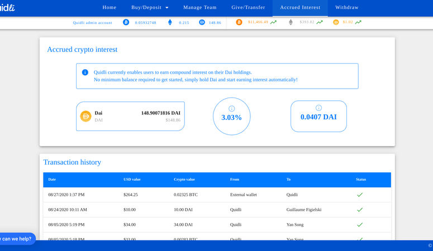Click the 0.215 ETH balance
The width and height of the screenshot is (433, 251).
pyautogui.click(x=184, y=23)
